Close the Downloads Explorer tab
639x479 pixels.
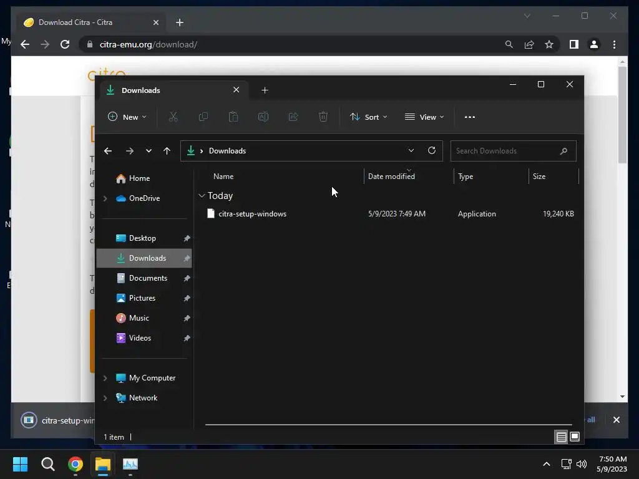click(237, 90)
